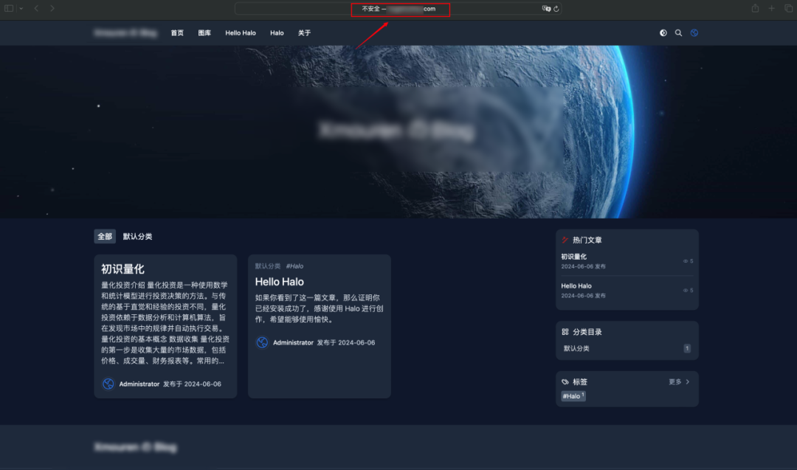Open the page translate icon in address bar

coord(546,9)
